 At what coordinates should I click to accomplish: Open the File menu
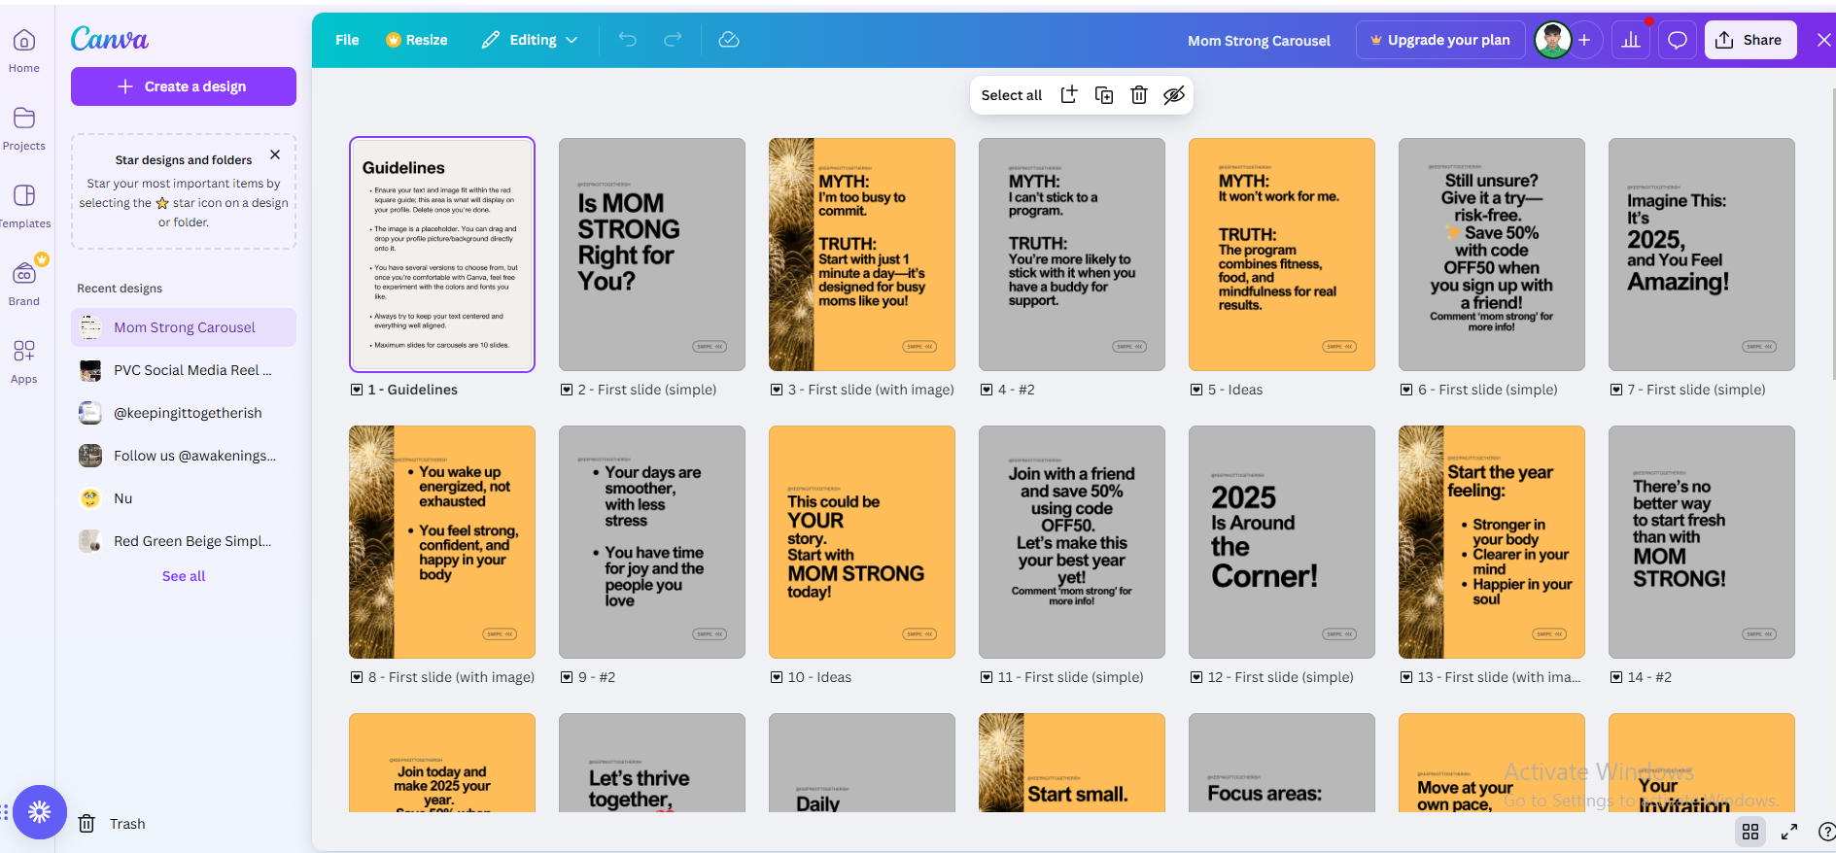[347, 40]
